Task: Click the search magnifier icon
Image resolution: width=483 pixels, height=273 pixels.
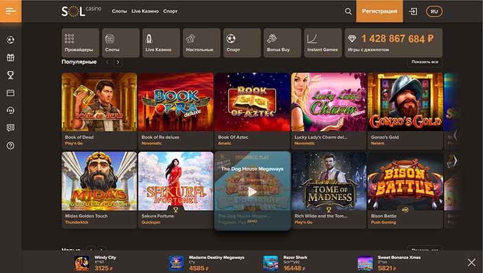Action: pyautogui.click(x=348, y=11)
